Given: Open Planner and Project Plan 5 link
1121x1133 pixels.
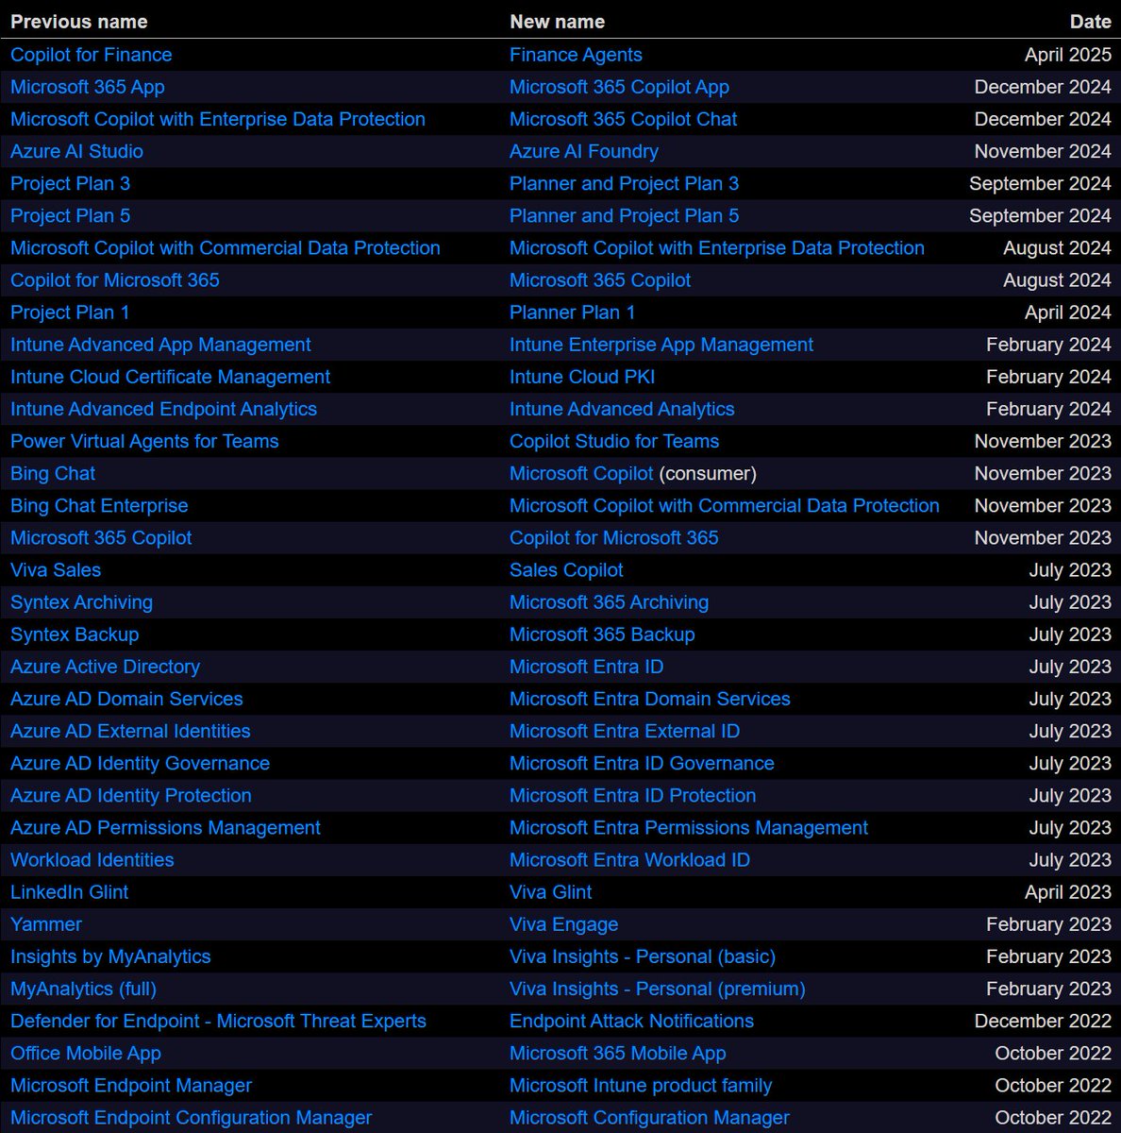Looking at the screenshot, I should (624, 215).
